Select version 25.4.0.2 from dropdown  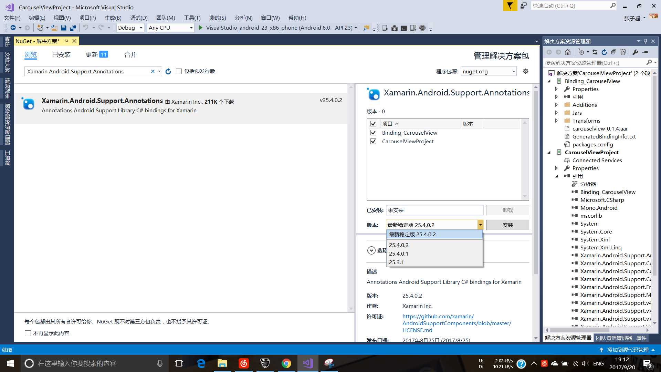(398, 244)
